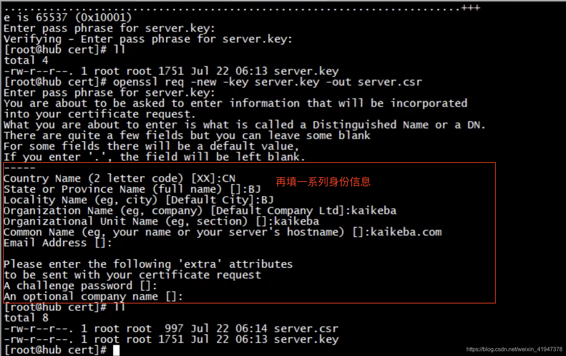Click the terminal cursor block at the prompt
Screen dimensions: 566x356
click(116, 350)
